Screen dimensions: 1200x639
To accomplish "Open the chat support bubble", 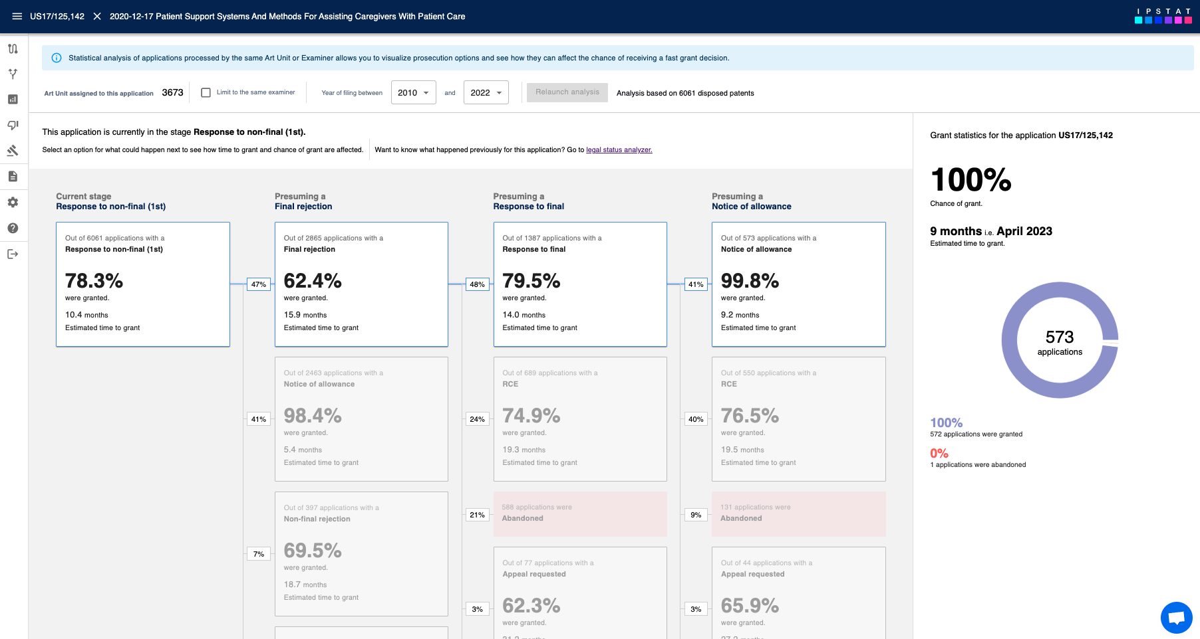I will point(1176,618).
